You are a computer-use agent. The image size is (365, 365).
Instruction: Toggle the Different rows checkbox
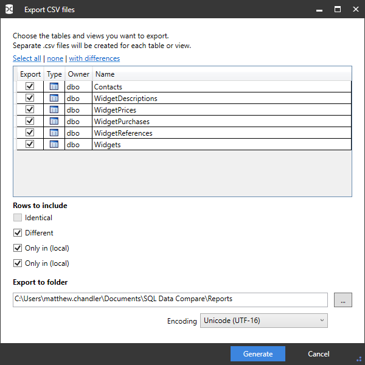point(18,233)
